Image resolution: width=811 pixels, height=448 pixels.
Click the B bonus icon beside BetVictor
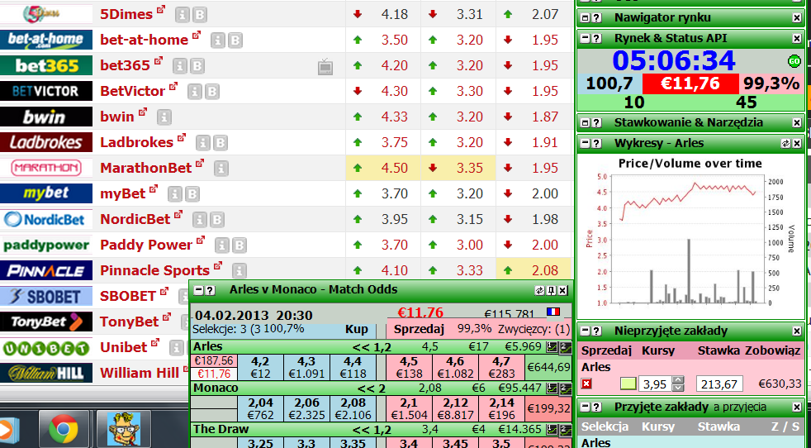pos(212,92)
